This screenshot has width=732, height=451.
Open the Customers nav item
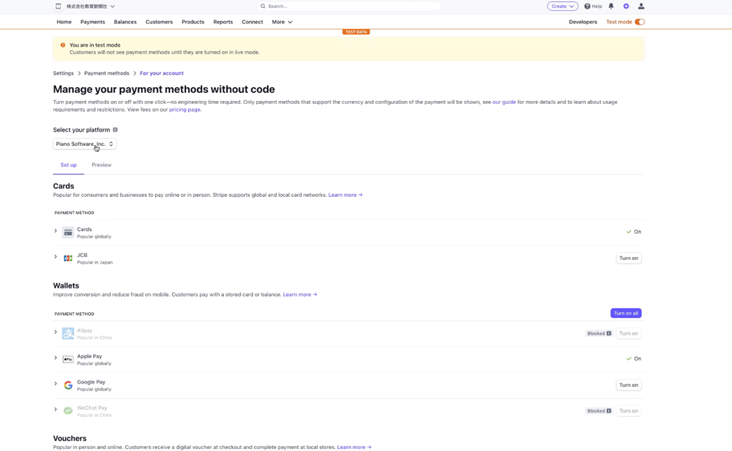[x=158, y=22]
